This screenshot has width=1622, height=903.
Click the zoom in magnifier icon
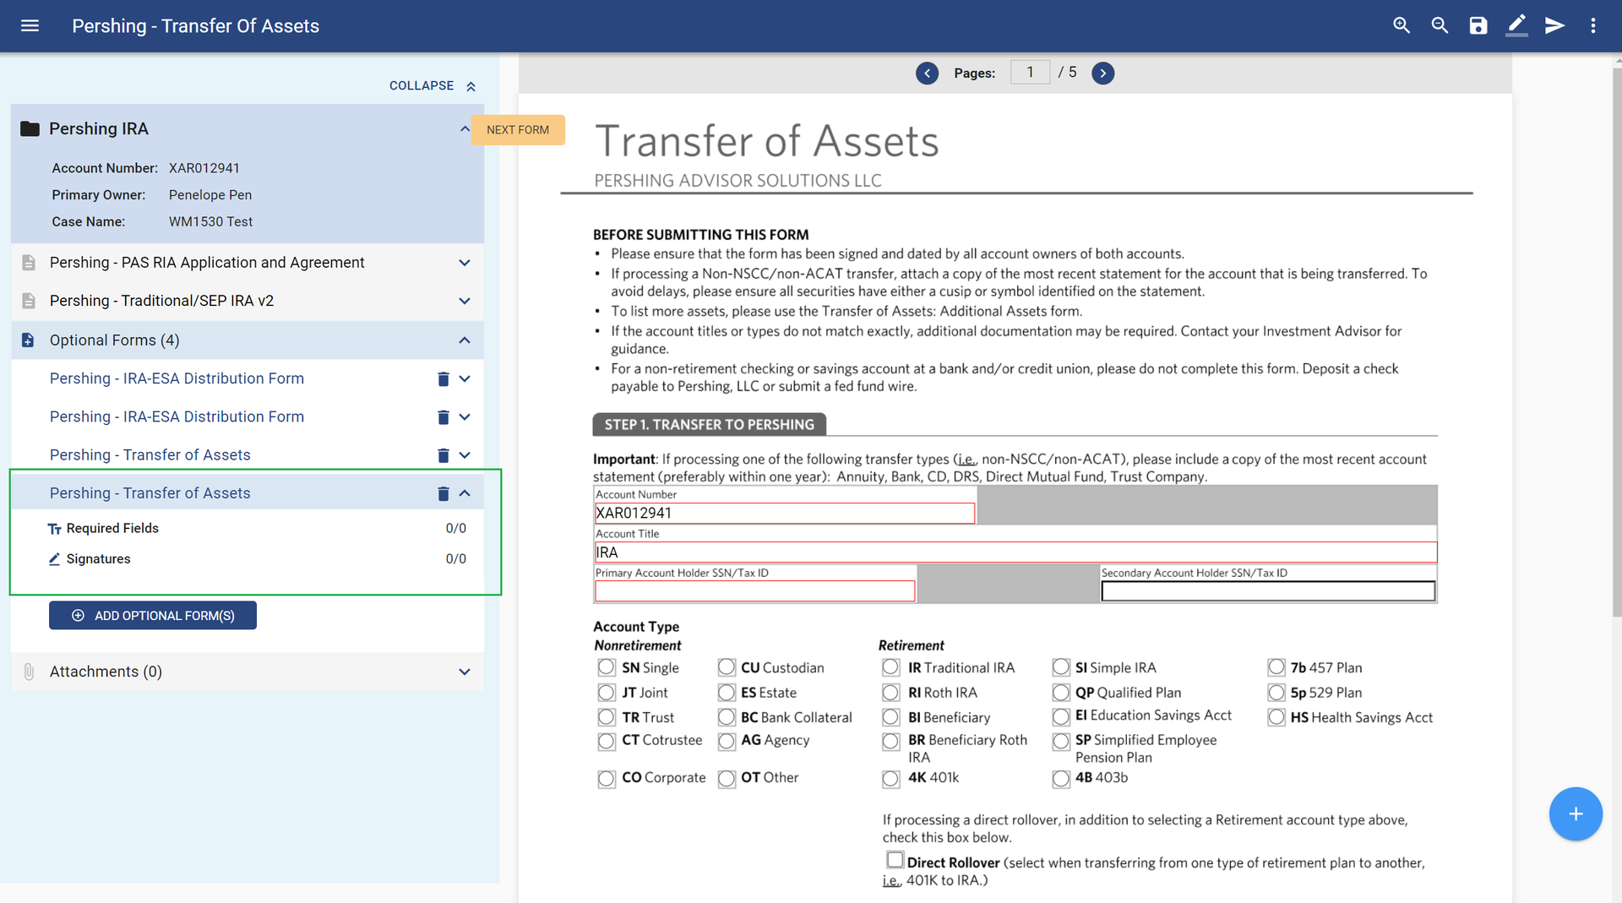1402,25
